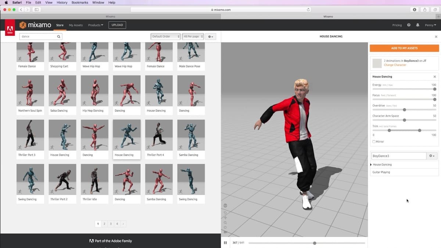Open the Apple menu

tap(6, 3)
